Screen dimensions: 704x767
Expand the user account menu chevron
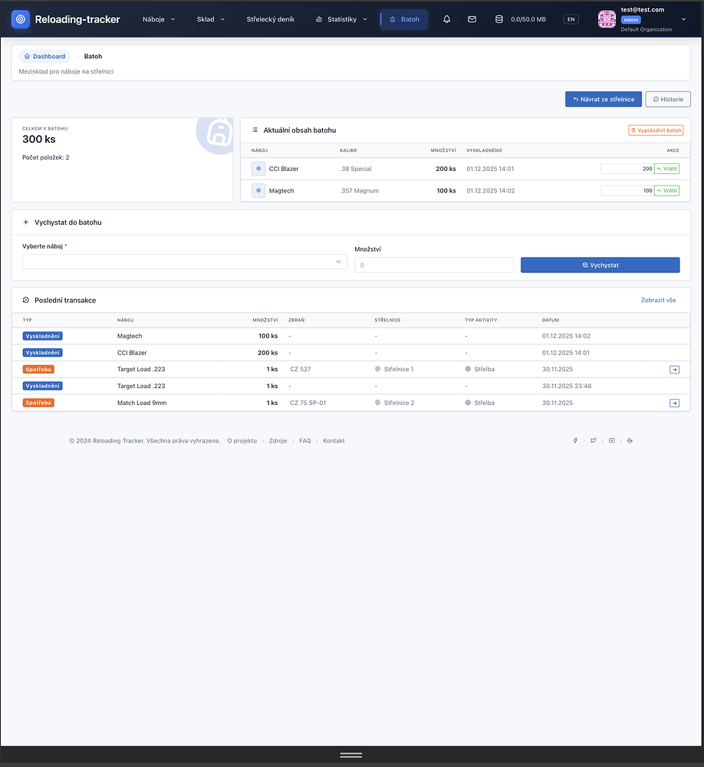click(x=683, y=19)
